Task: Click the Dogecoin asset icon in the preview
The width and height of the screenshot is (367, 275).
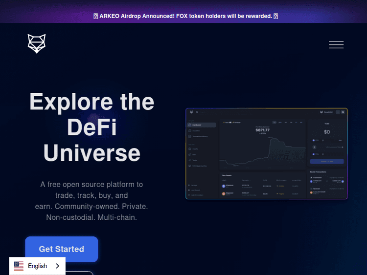Action: tap(224, 194)
